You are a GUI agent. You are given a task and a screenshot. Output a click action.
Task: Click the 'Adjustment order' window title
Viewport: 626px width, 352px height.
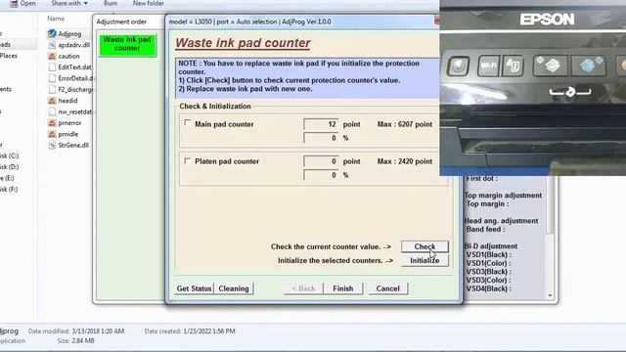point(121,22)
